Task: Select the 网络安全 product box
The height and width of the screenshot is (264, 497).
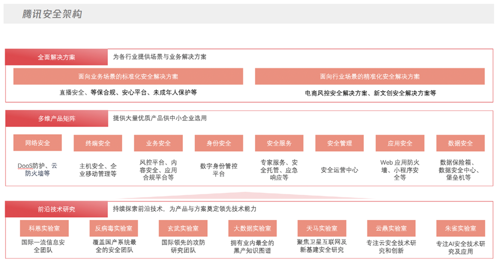Action: (38, 143)
